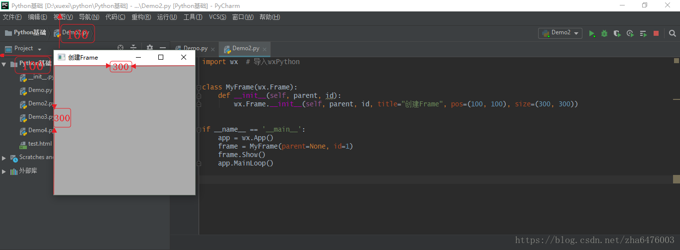Open the 重构(R) menu
680x250 pixels.
[x=141, y=17]
